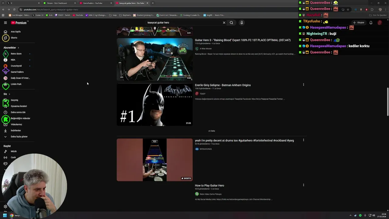
Task: Open Guitar Hero 3 Raining Blood video title
Action: 243,40
